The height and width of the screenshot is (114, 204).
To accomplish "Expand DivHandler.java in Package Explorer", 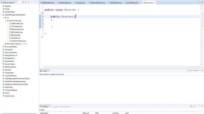I will pyautogui.click(x=8, y=26).
